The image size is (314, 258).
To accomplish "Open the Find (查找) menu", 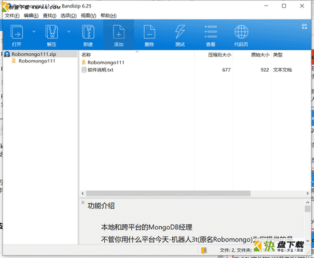I will coord(50,16).
